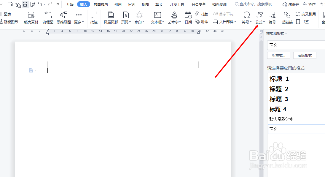325x177 pixels.
Task: Insert 页码 page number
Action: pyautogui.click(x=126, y=18)
